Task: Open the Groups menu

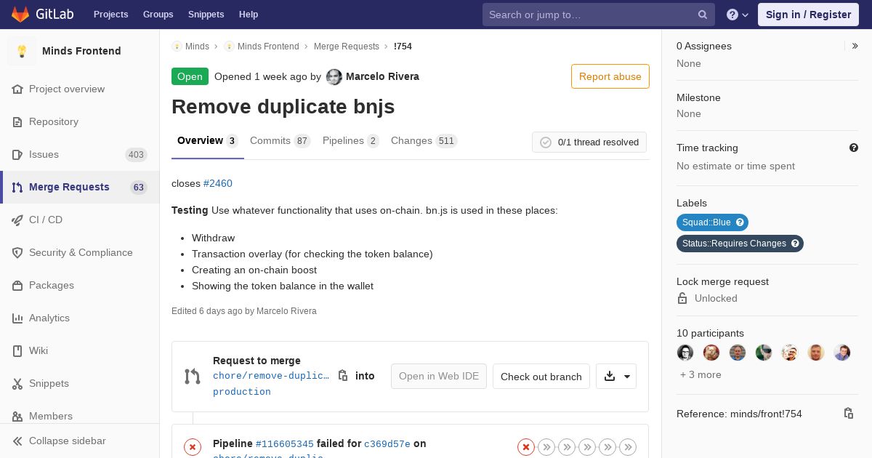Action: (158, 15)
